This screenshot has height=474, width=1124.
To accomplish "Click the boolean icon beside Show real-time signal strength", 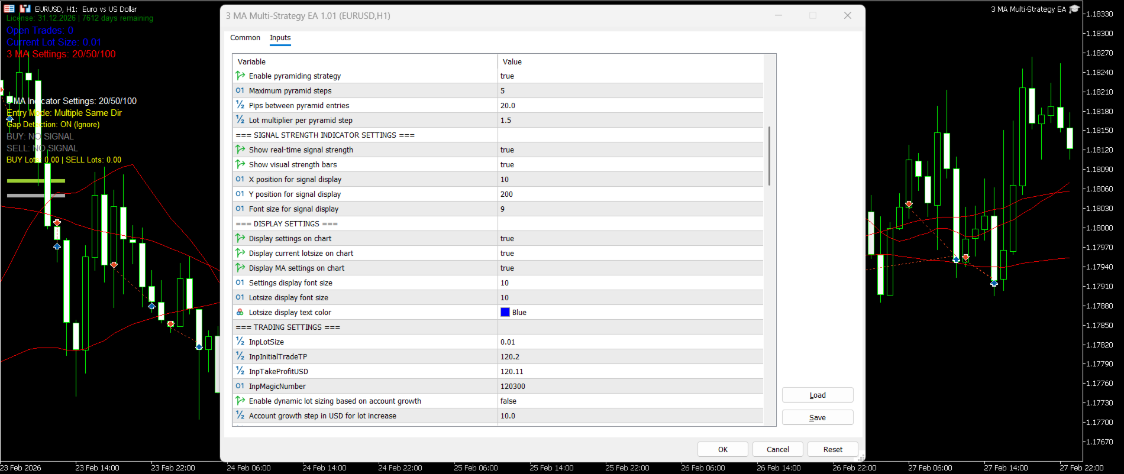I will click(240, 150).
